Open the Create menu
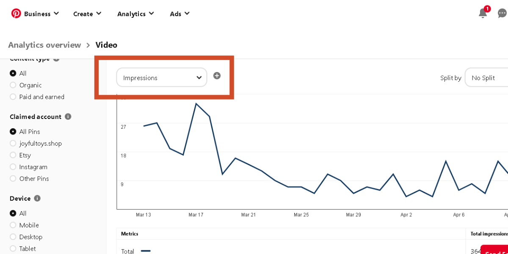This screenshot has width=508, height=254. click(x=87, y=14)
